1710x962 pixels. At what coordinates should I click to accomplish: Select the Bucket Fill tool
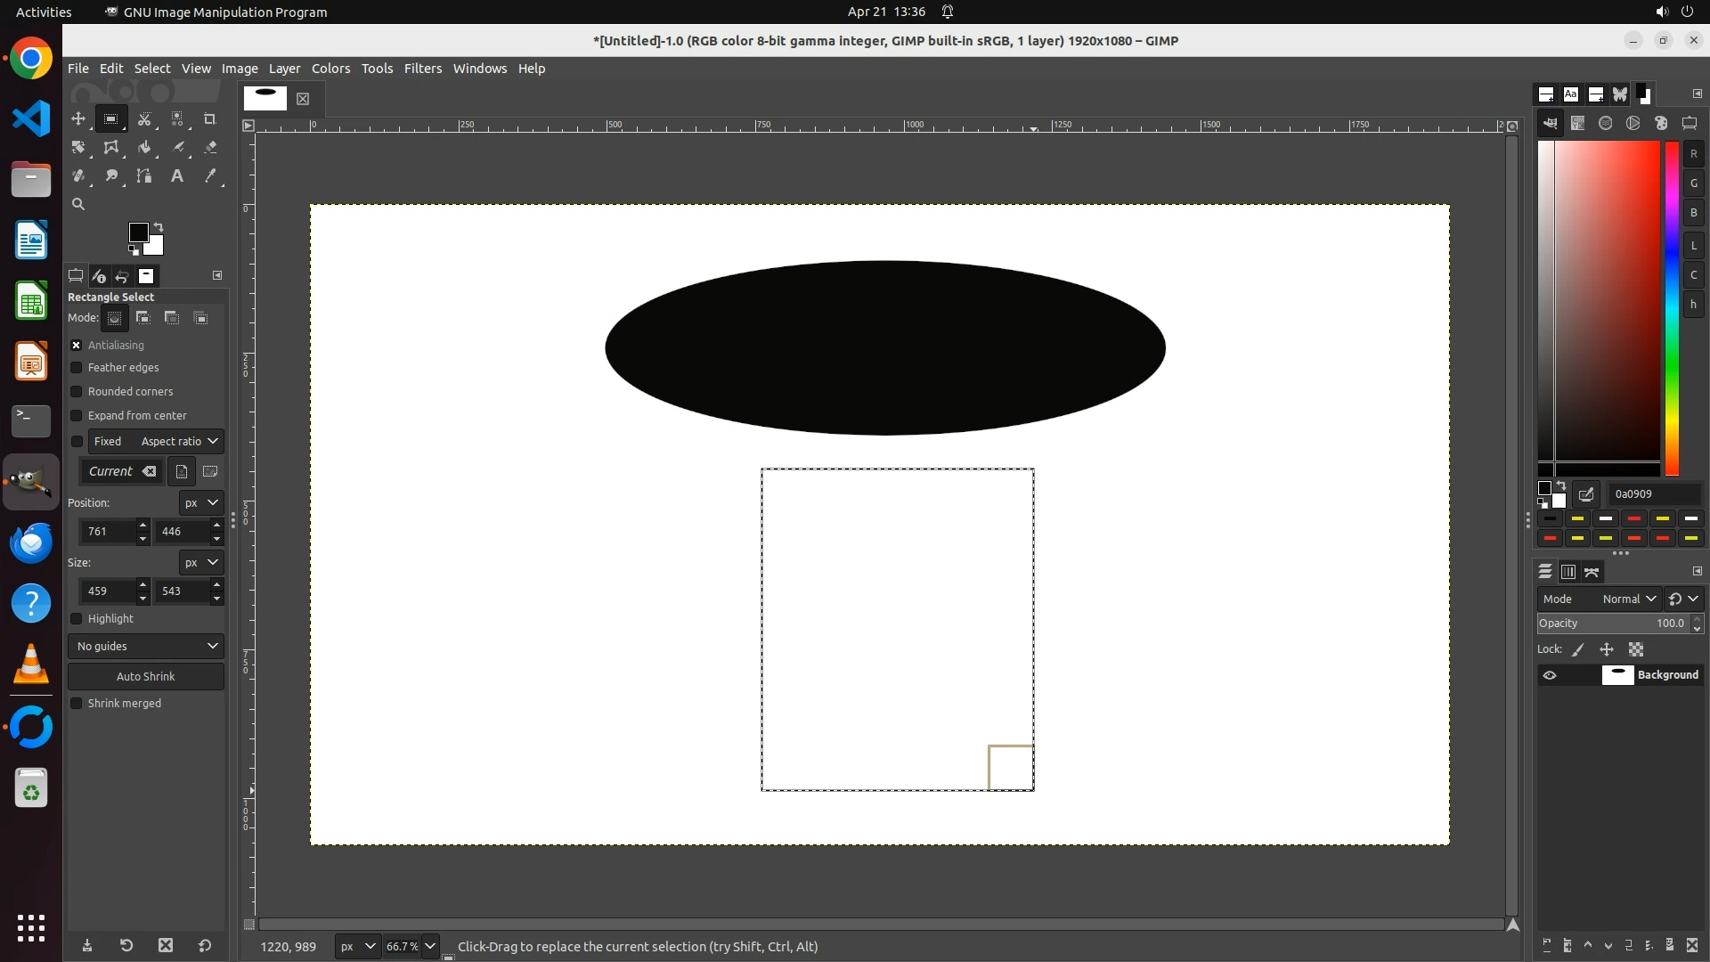coord(144,147)
